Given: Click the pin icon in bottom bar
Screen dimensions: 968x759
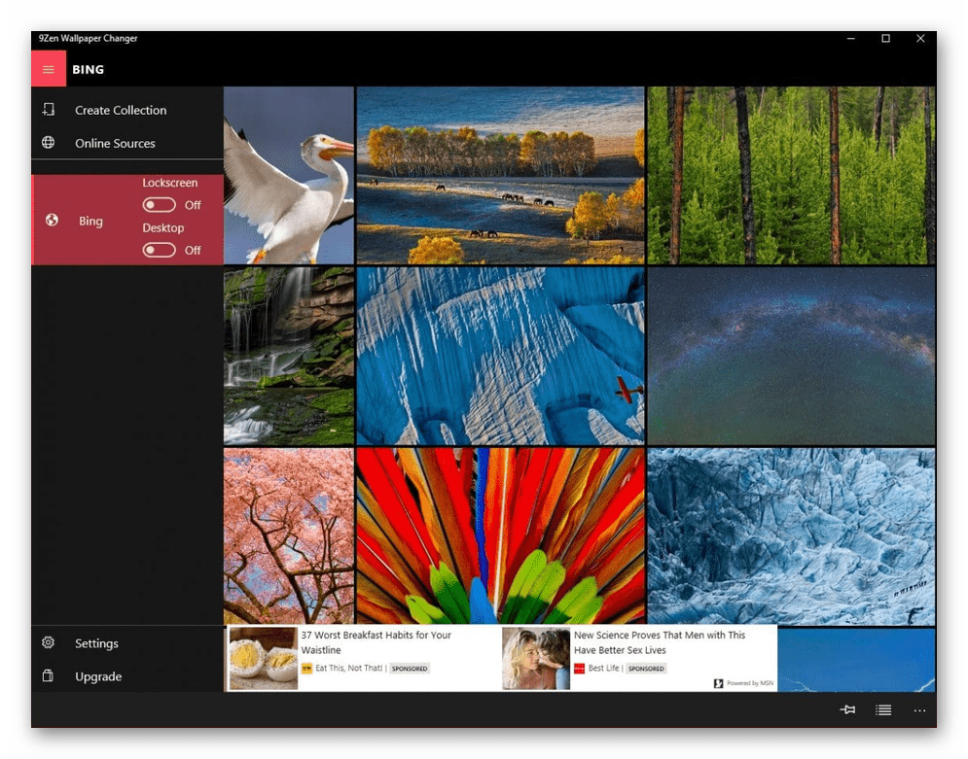Looking at the screenshot, I should 847,710.
